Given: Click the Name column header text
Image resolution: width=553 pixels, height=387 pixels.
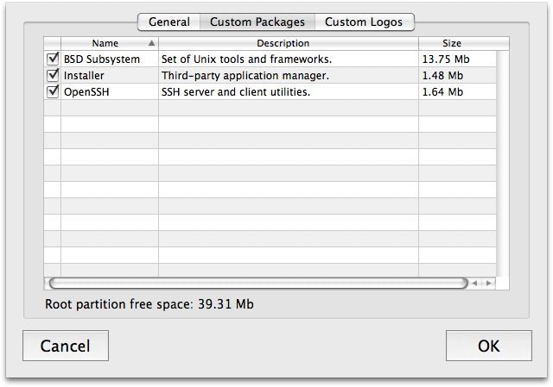Looking at the screenshot, I should [x=105, y=43].
